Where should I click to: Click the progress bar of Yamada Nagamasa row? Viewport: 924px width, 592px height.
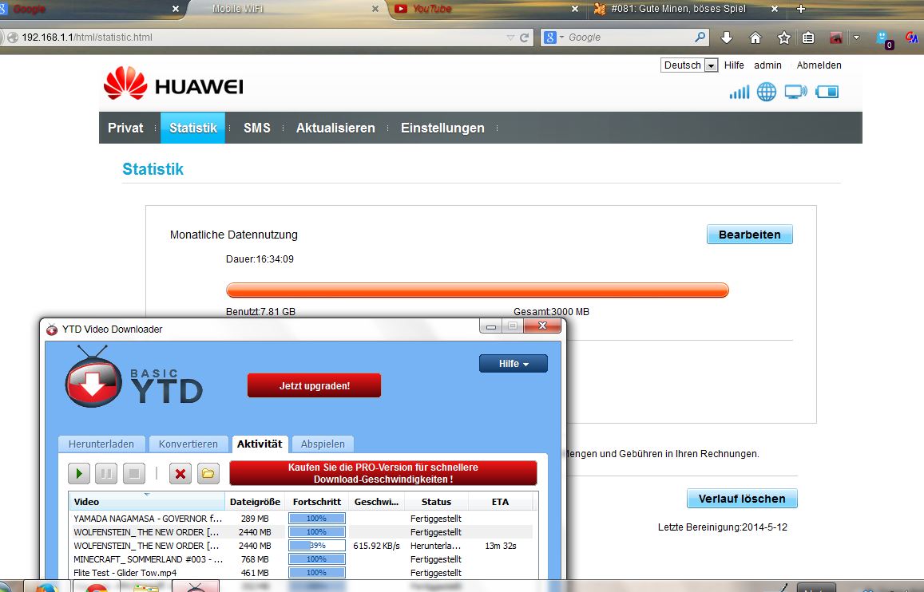pos(317,519)
